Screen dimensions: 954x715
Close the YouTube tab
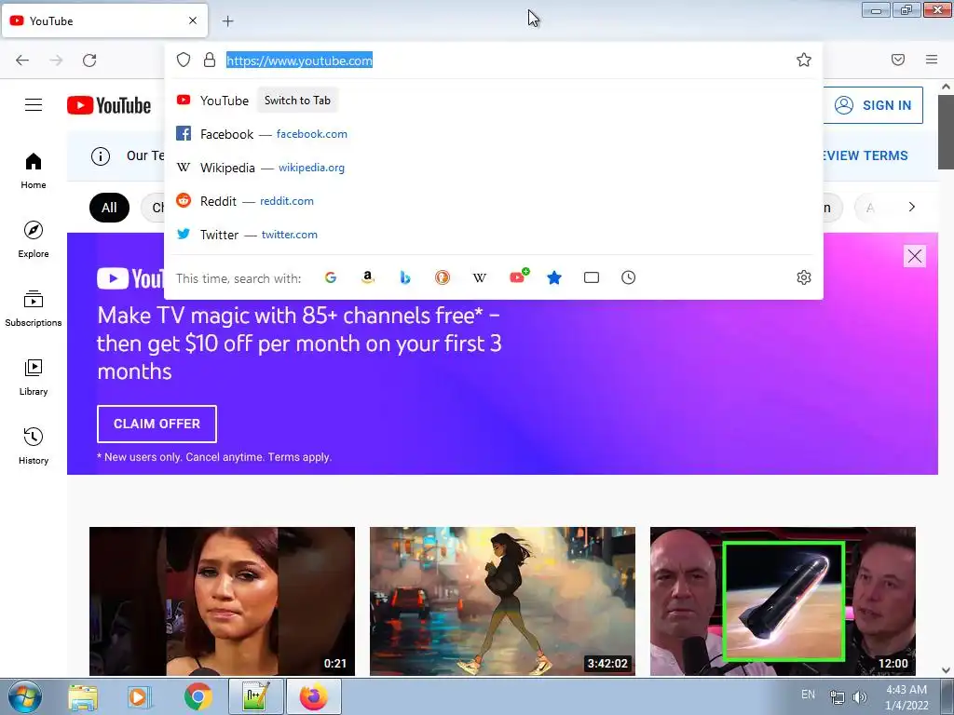(x=193, y=20)
